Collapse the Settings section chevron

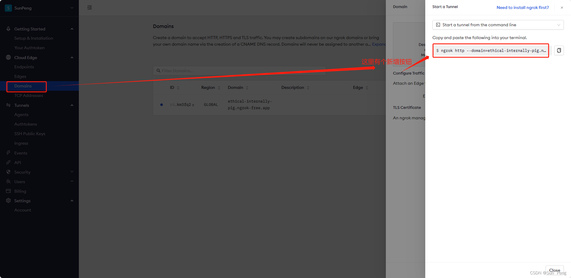pos(72,201)
